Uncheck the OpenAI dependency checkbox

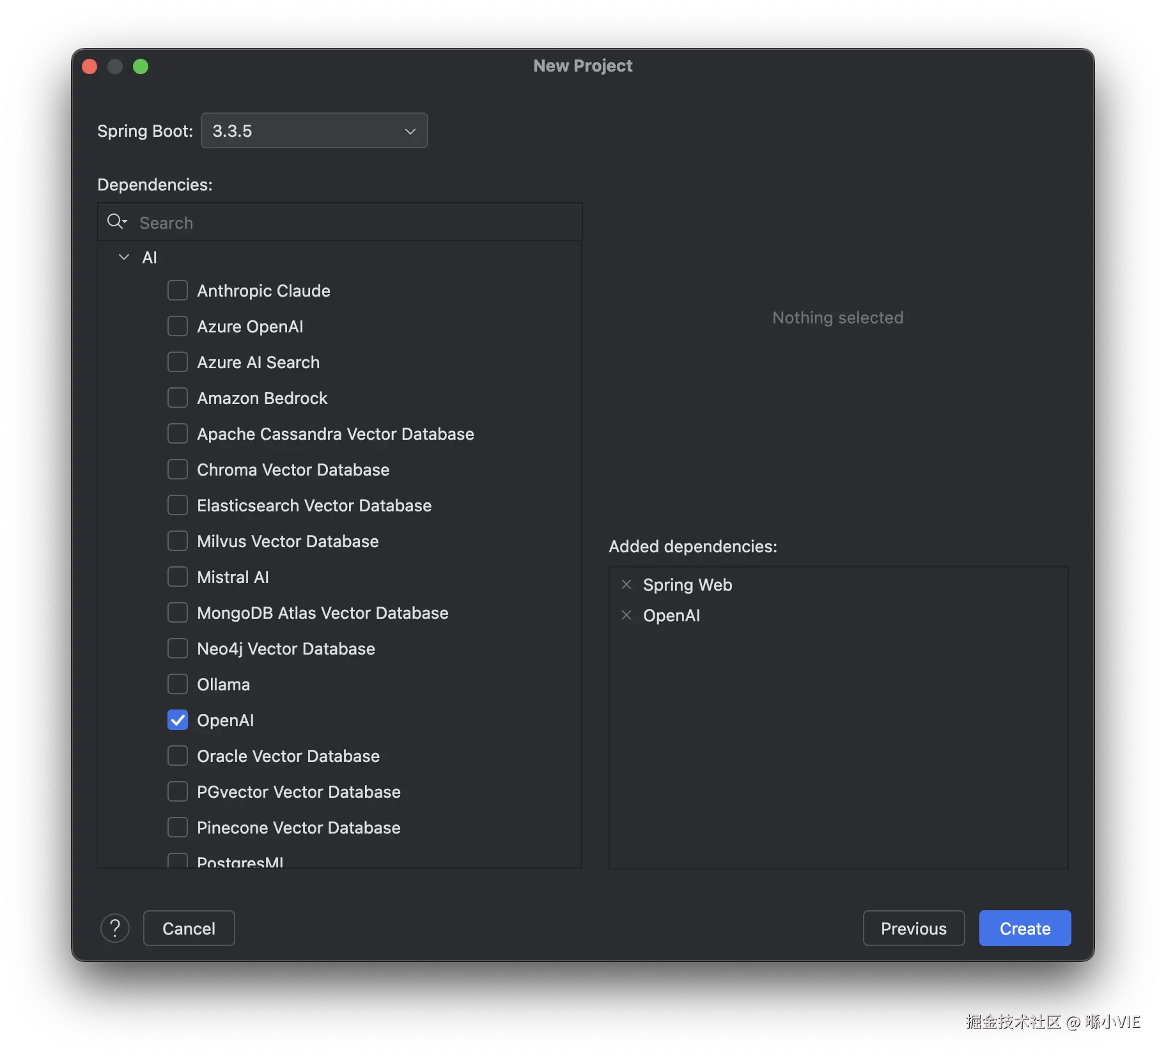pyautogui.click(x=178, y=720)
